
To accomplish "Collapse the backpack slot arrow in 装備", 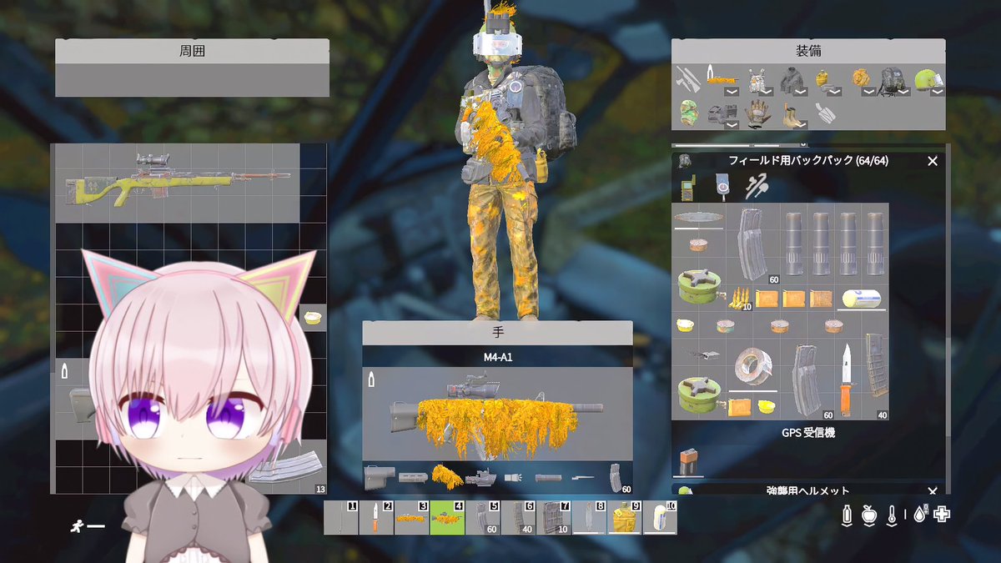I will [903, 92].
